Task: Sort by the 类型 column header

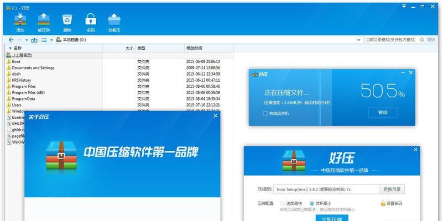Action: tap(160, 48)
